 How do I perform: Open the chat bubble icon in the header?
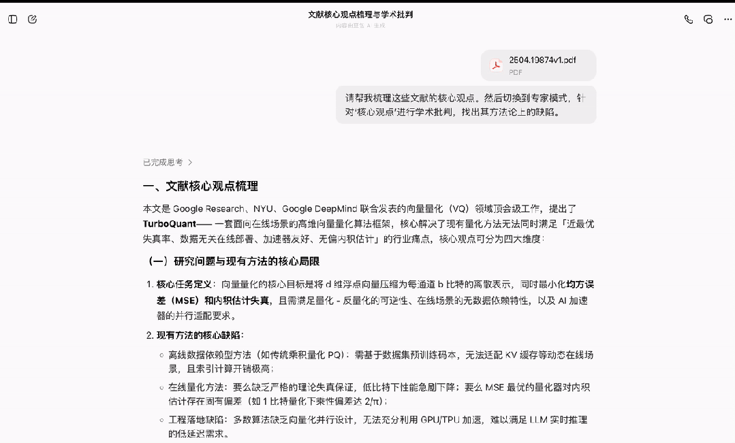point(708,19)
